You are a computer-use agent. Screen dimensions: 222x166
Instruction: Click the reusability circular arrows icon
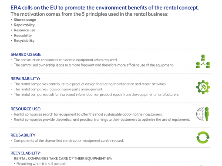tap(203, 137)
